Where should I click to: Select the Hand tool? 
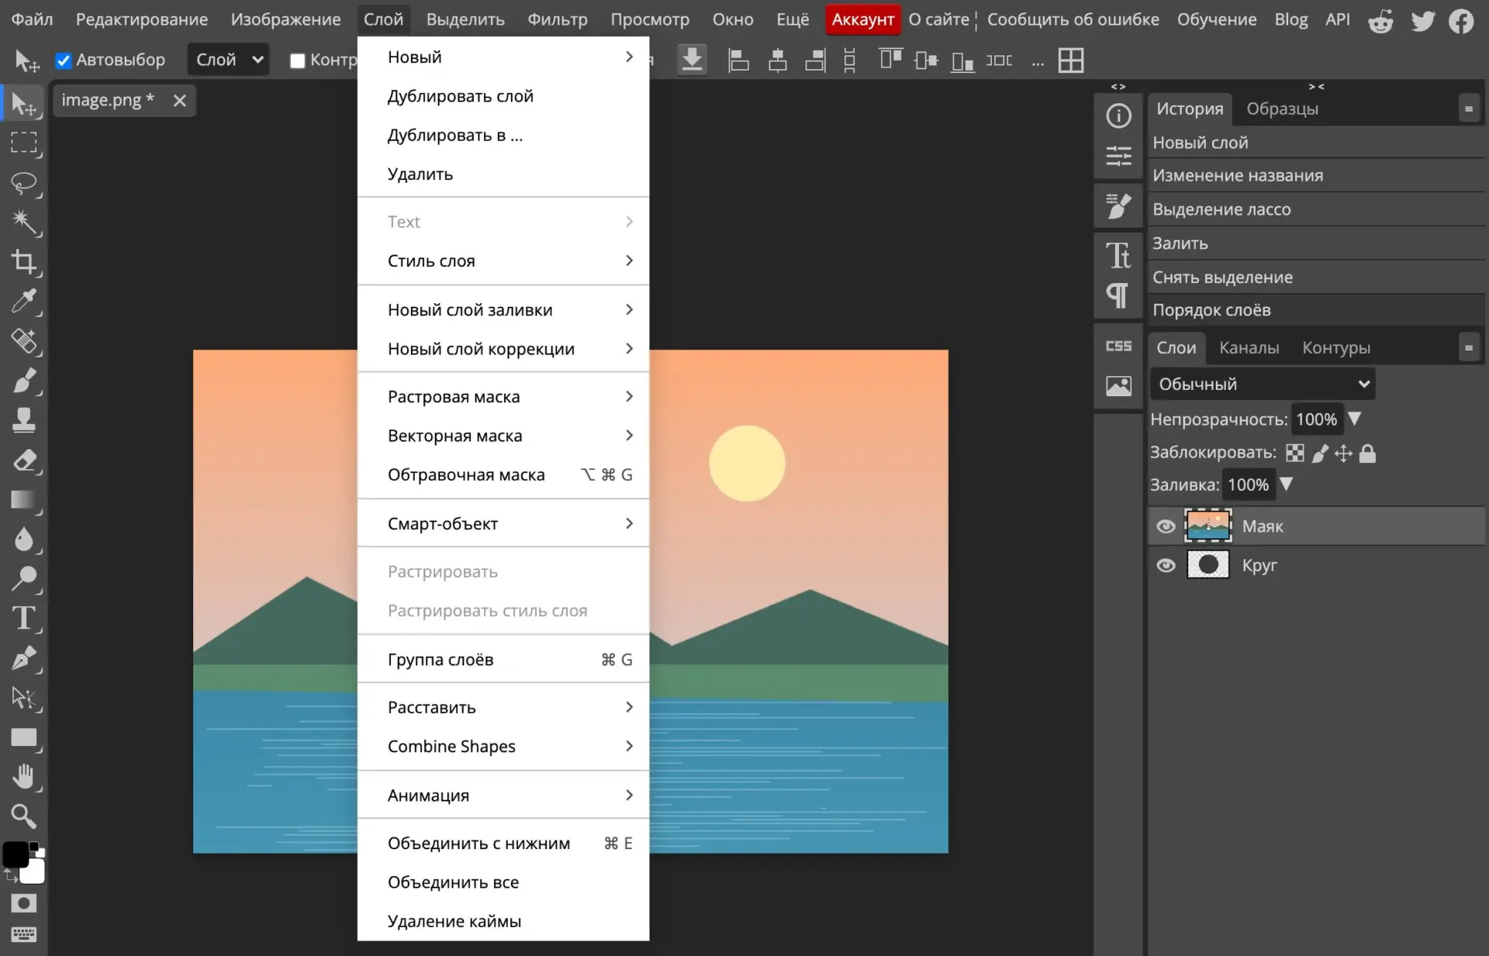pyautogui.click(x=24, y=777)
